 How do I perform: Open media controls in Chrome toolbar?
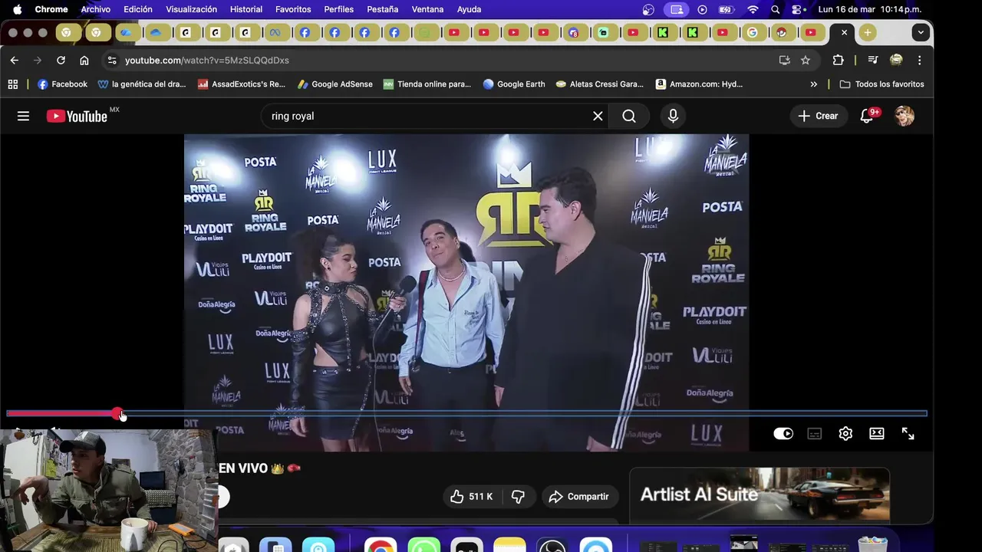pos(872,60)
